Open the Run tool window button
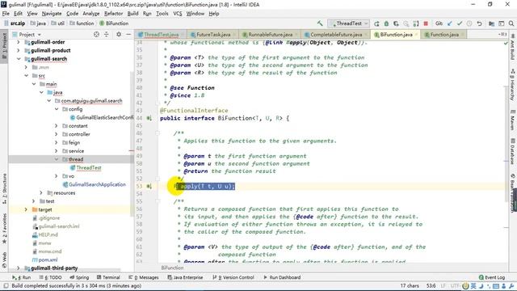 (x=22, y=277)
